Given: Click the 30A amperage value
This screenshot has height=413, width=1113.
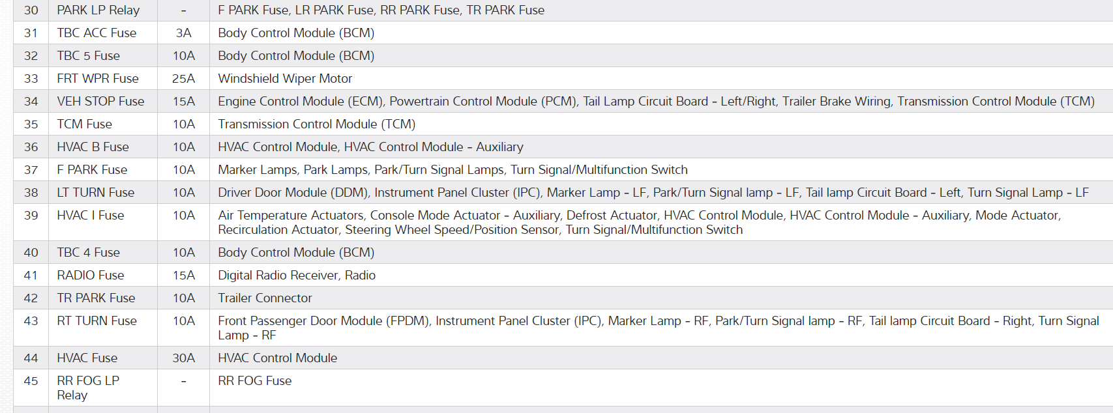Looking at the screenshot, I should (x=183, y=358).
